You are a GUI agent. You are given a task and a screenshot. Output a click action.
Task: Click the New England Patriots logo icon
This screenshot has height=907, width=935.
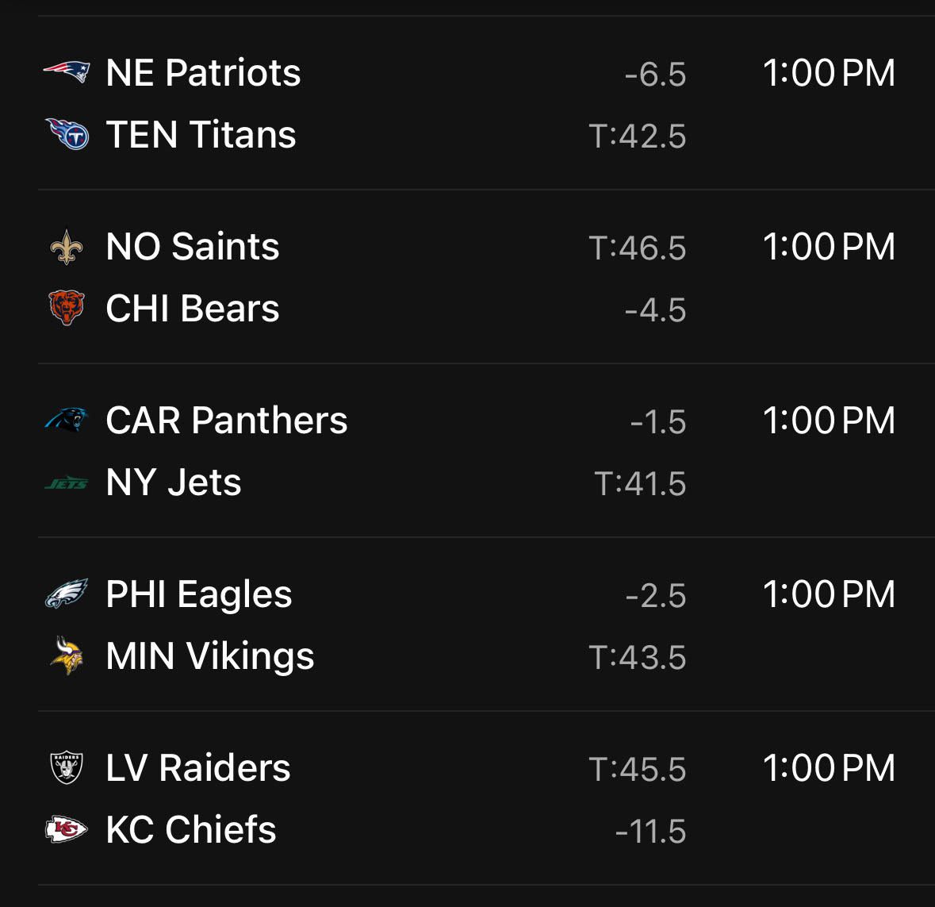(66, 73)
